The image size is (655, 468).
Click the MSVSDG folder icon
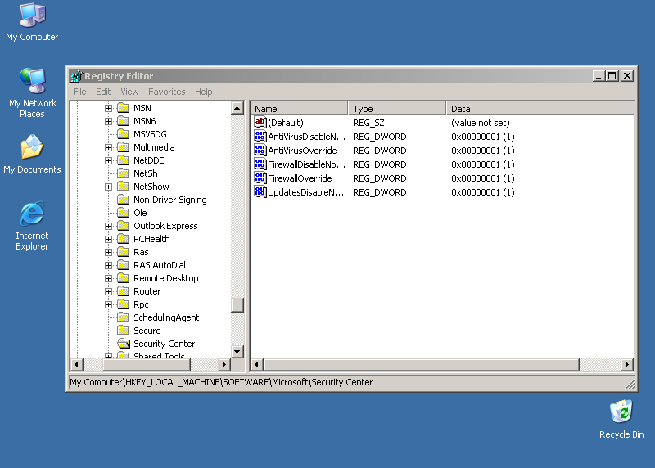tap(124, 134)
